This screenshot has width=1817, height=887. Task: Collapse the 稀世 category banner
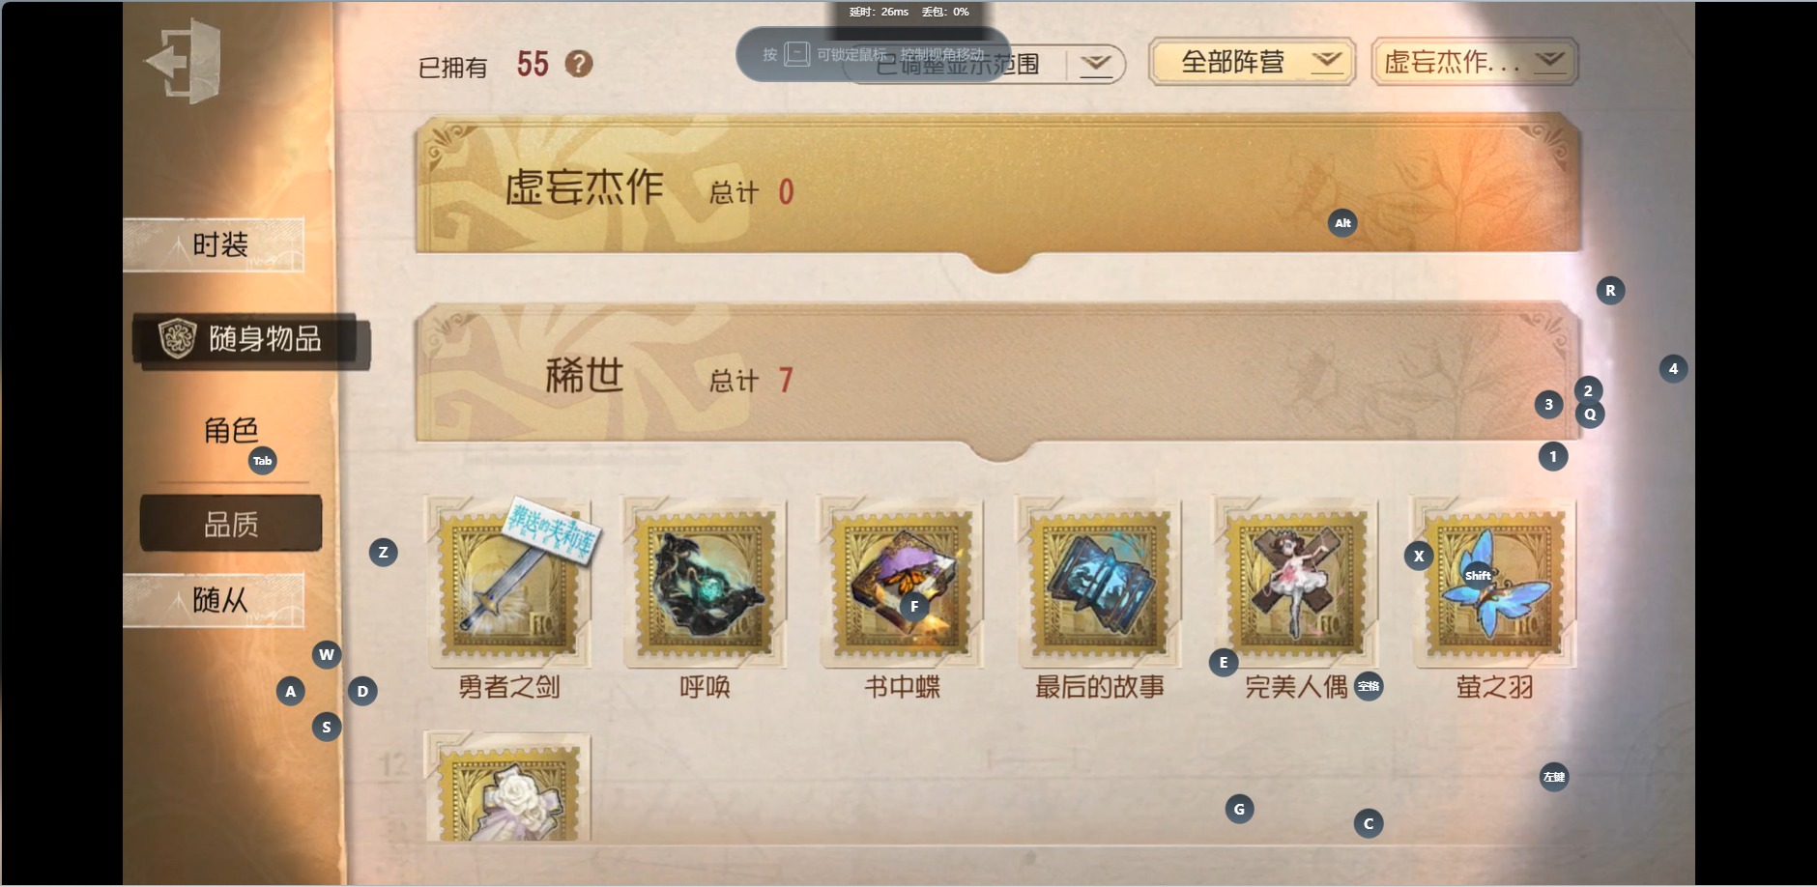tap(998, 375)
